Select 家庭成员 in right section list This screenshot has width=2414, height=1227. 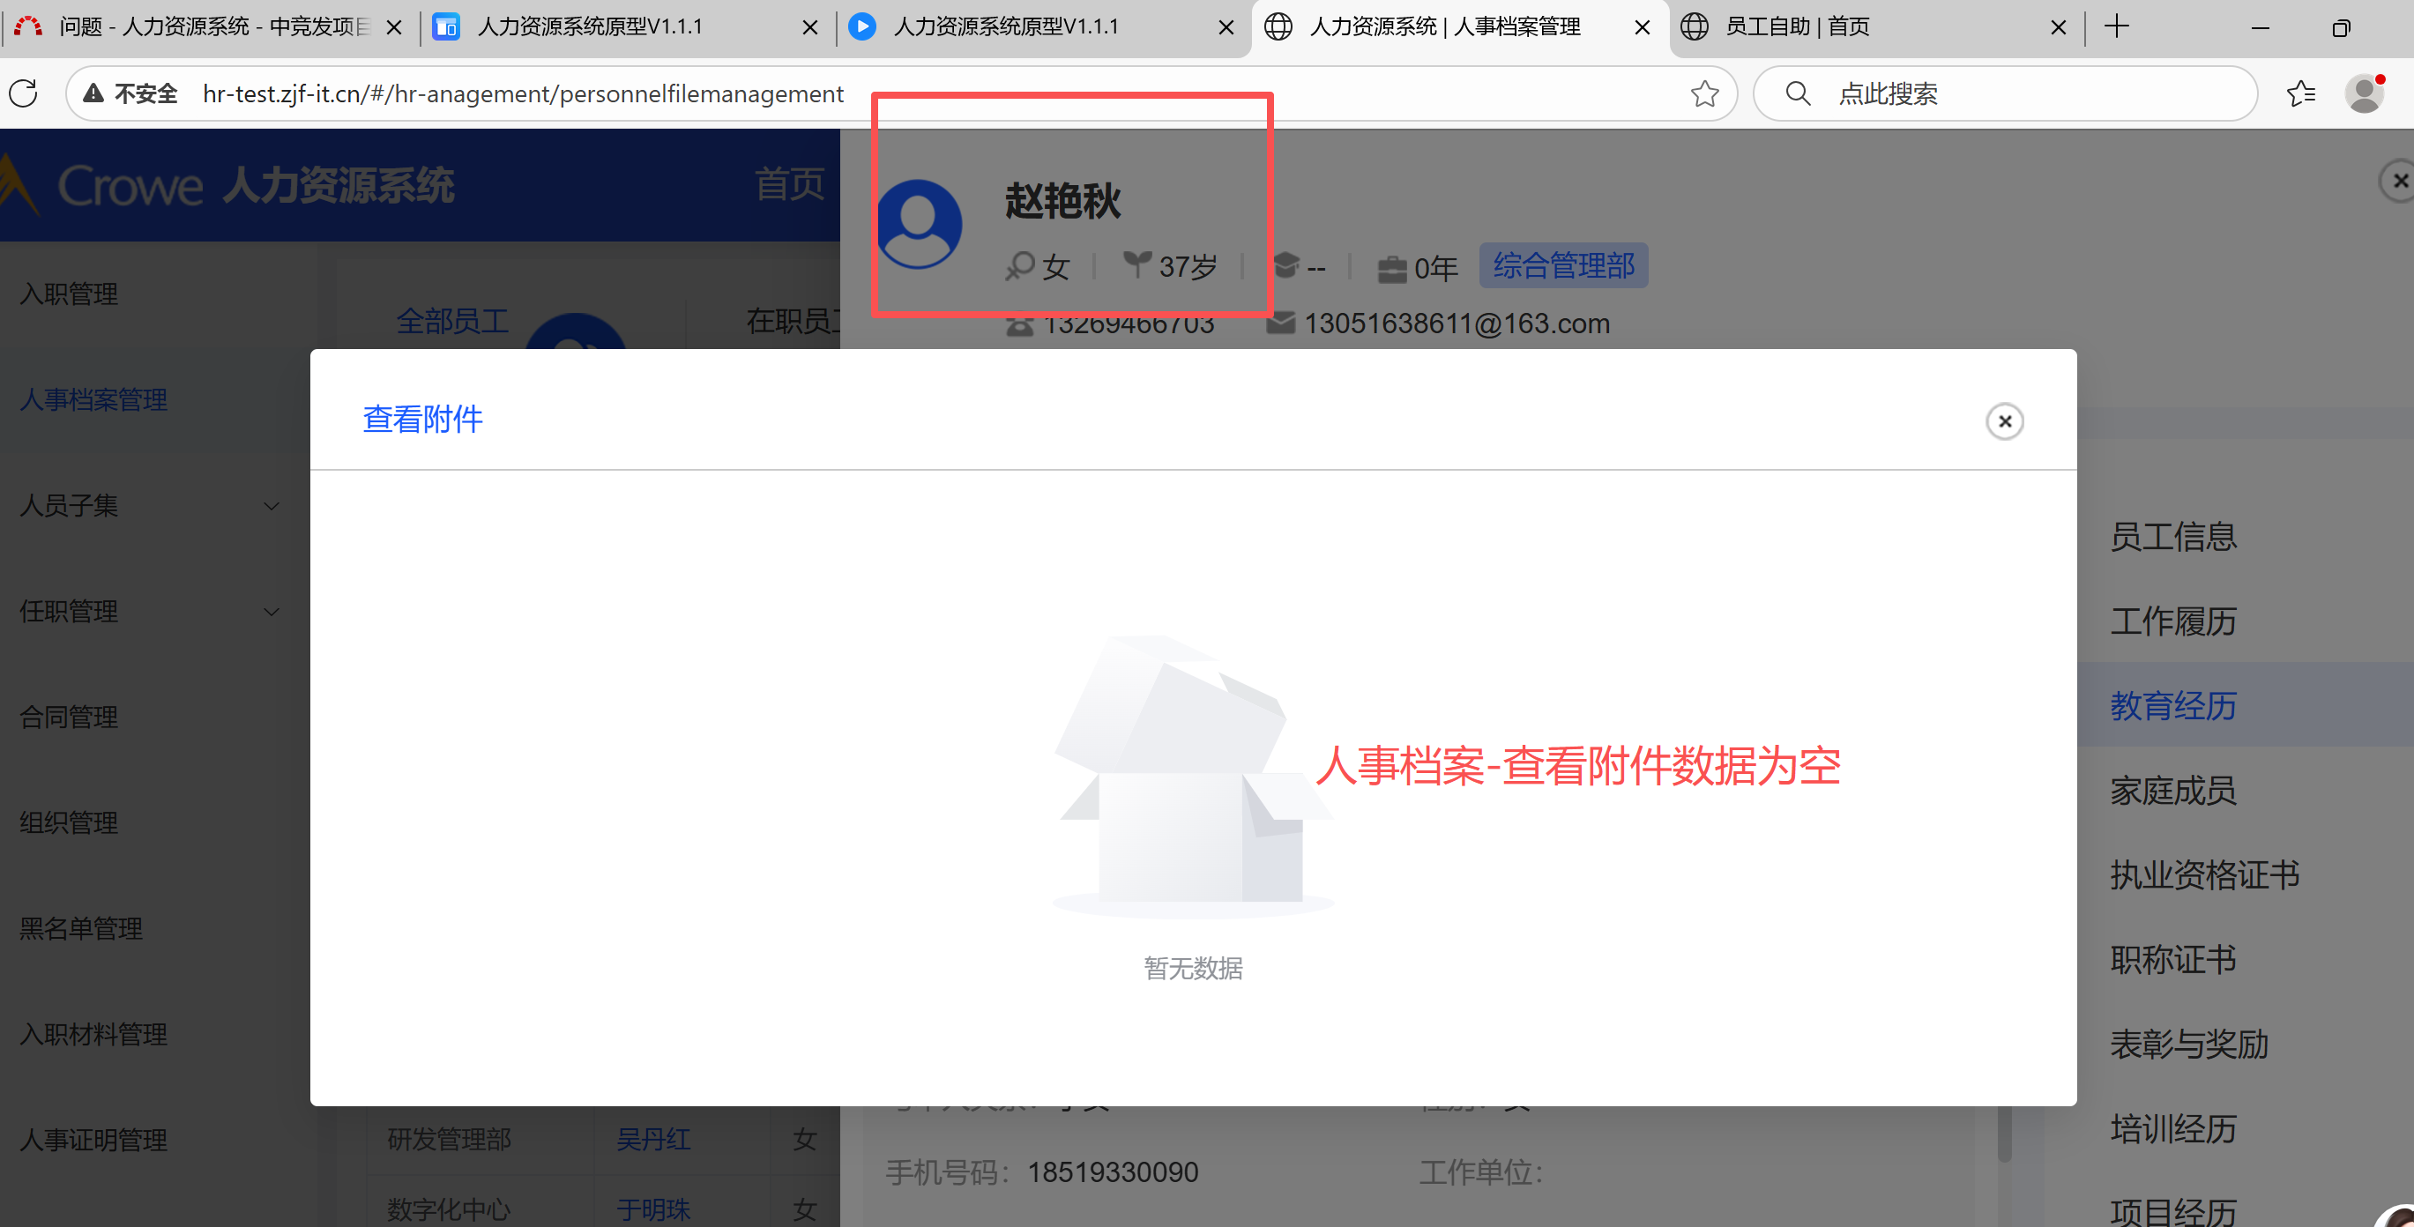[2172, 791]
